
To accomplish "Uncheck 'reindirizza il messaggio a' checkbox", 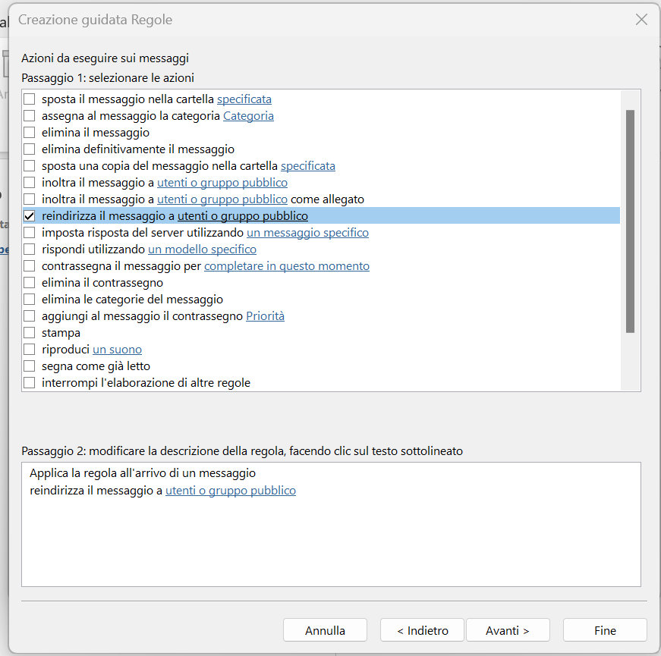I will click(x=29, y=215).
